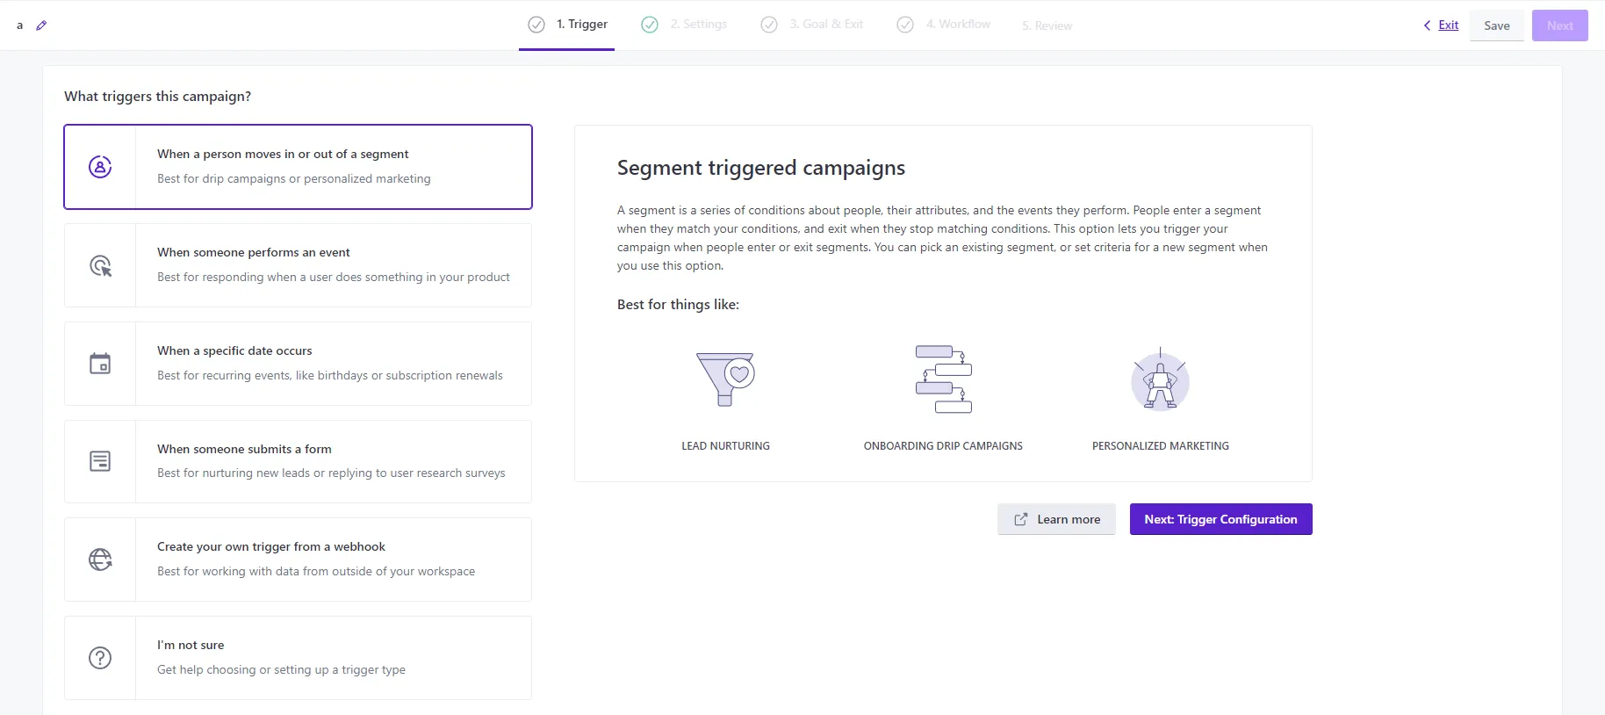Click the Trigger step checkmark icon
This screenshot has width=1605, height=715.
[x=537, y=25]
